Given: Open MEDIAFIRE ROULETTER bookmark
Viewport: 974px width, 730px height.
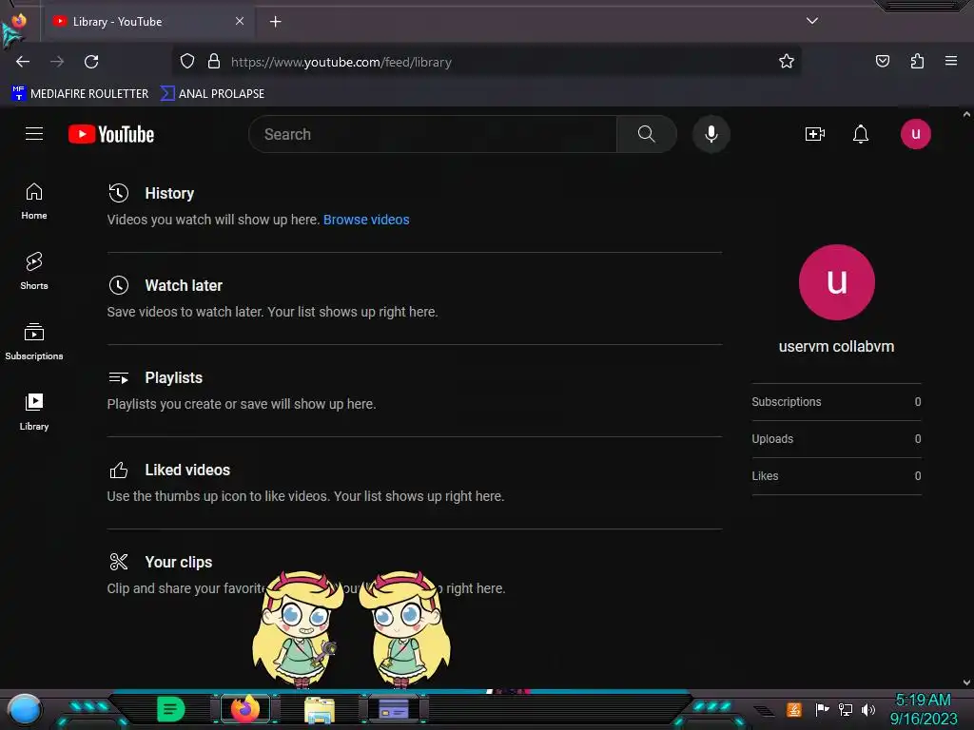Looking at the screenshot, I should coord(80,94).
